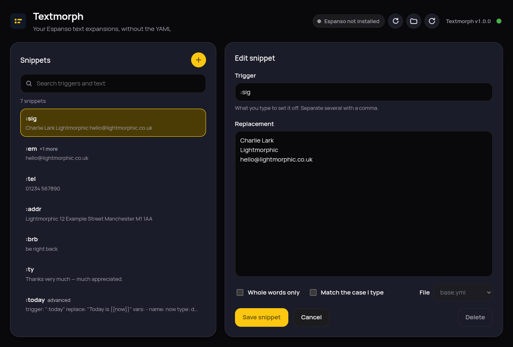Select the :em snippet
The height and width of the screenshot is (347, 513).
point(113,153)
